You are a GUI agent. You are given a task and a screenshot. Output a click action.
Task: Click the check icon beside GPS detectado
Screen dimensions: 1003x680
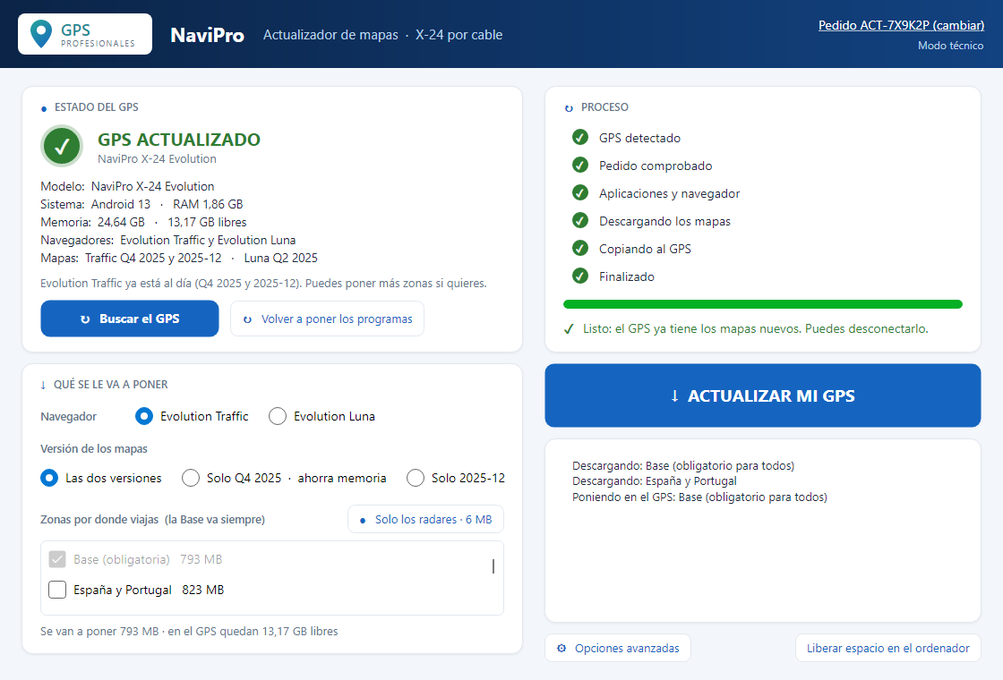click(580, 138)
